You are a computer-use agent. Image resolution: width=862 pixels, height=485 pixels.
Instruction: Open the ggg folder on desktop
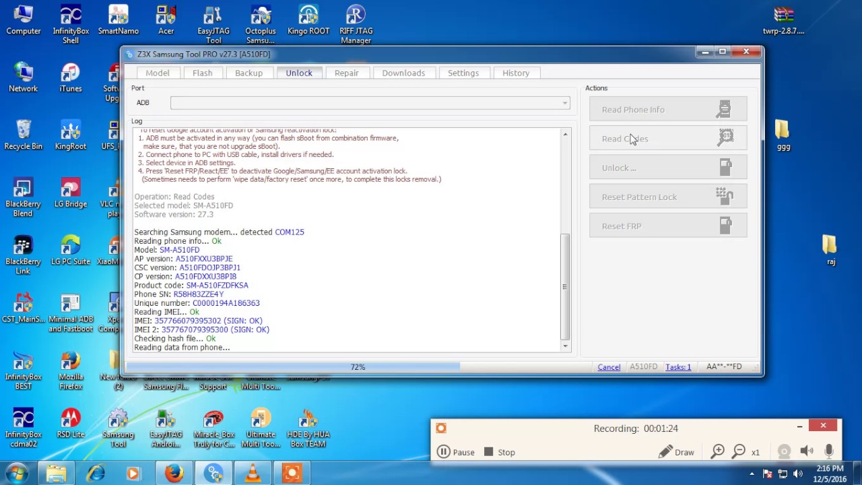tap(783, 135)
